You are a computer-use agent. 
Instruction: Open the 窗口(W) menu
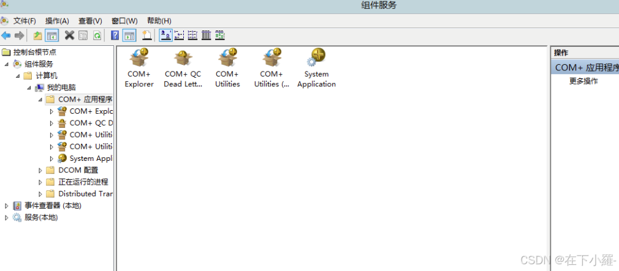coord(124,21)
